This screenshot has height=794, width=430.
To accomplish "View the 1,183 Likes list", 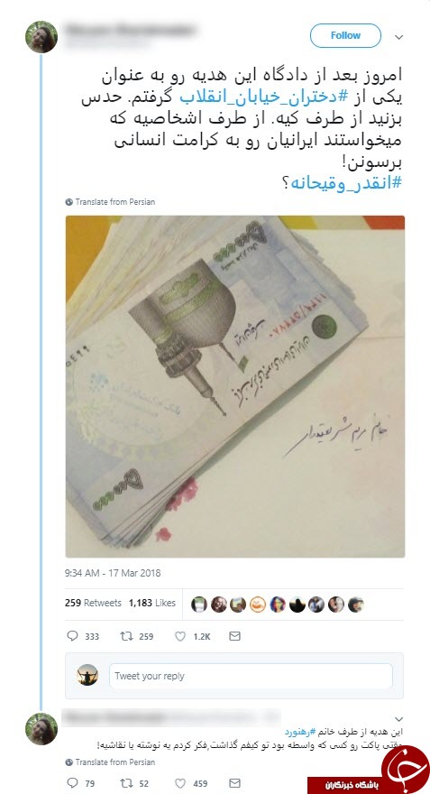I will pyautogui.click(x=151, y=603).
